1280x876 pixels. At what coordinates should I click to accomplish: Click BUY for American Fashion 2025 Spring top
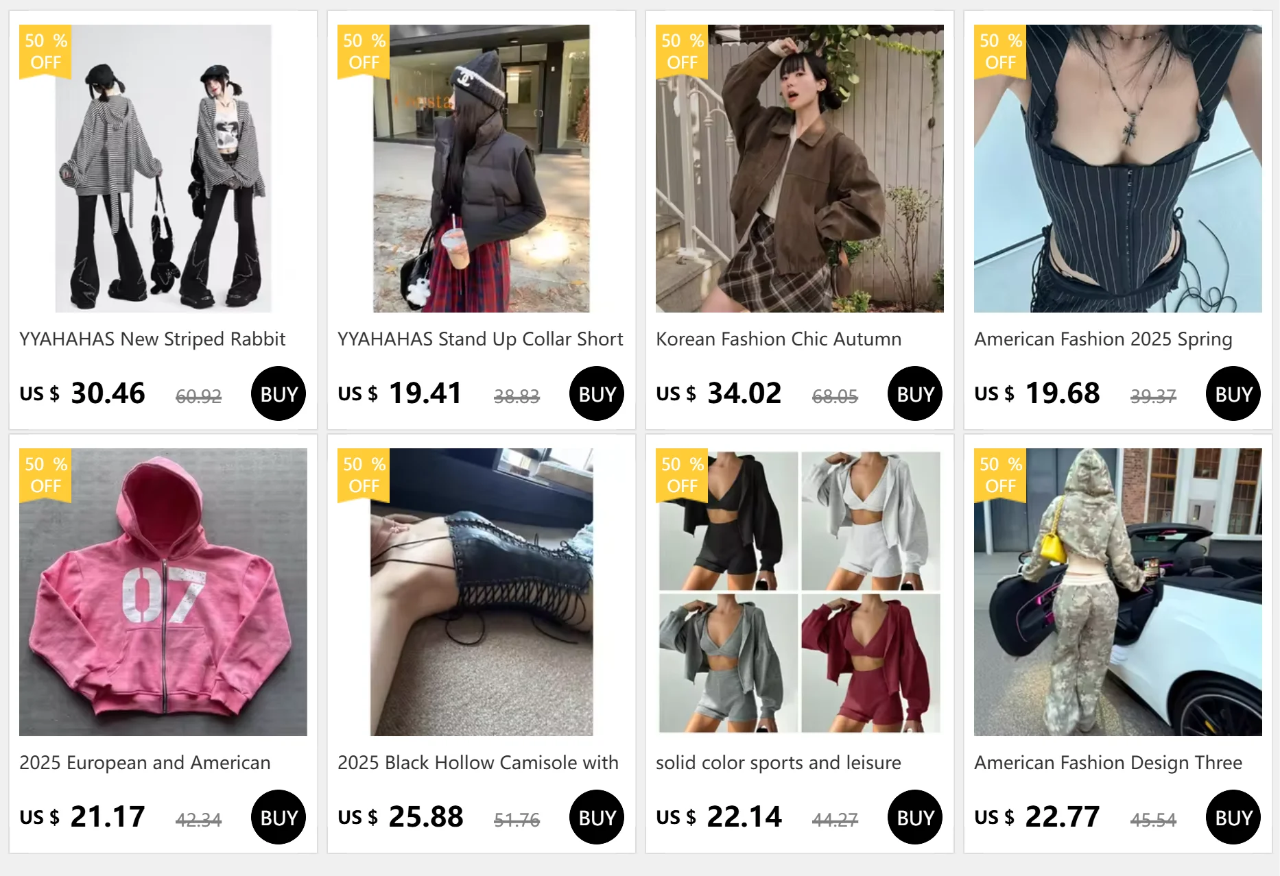click(x=1233, y=393)
